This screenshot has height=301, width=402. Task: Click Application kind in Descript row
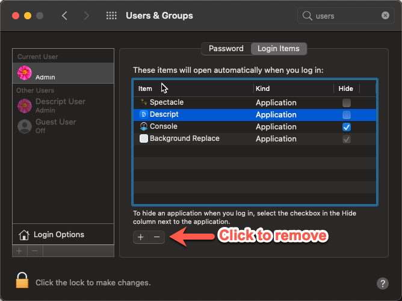(x=276, y=114)
